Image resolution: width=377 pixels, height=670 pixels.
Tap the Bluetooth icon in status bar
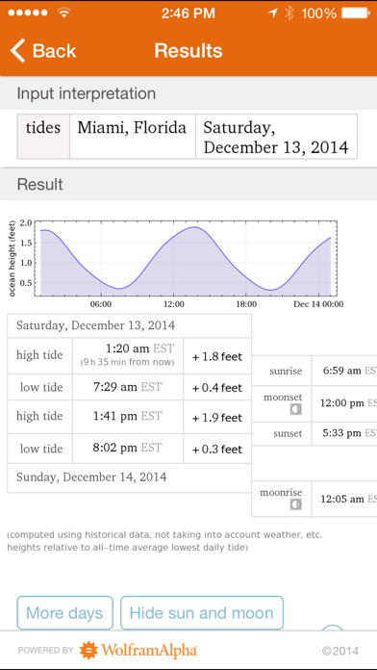(x=289, y=13)
